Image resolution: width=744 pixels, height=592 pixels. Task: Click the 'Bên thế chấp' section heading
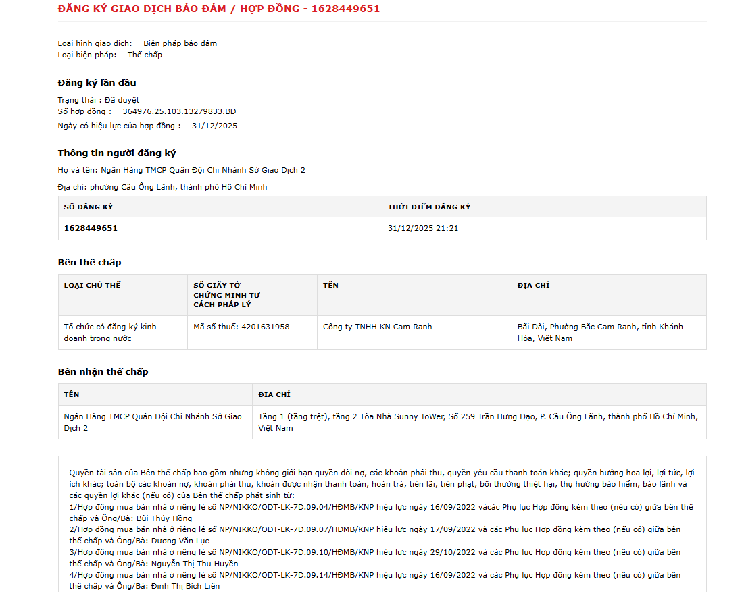(x=90, y=262)
